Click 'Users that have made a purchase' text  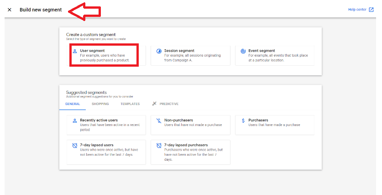click(x=274, y=125)
